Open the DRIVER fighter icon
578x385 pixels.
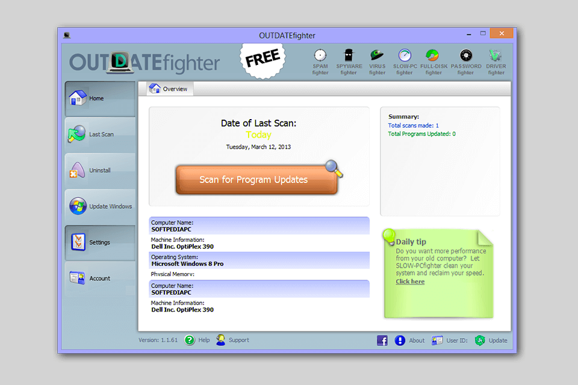click(x=496, y=62)
